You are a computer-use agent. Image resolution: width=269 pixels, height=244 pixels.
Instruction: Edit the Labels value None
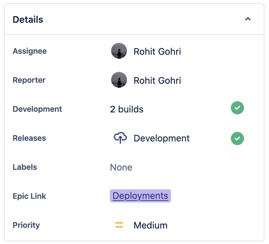(121, 167)
